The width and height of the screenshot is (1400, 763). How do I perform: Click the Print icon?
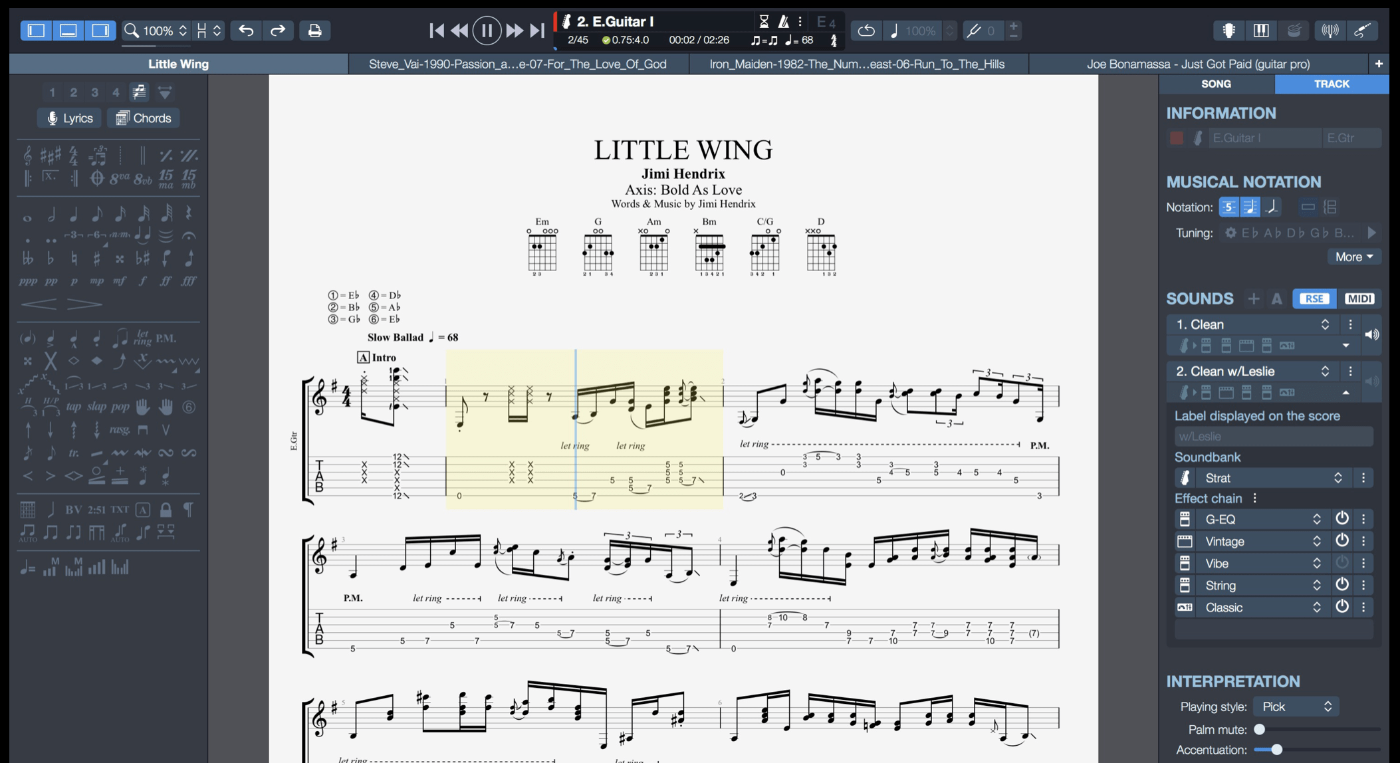[x=315, y=30]
